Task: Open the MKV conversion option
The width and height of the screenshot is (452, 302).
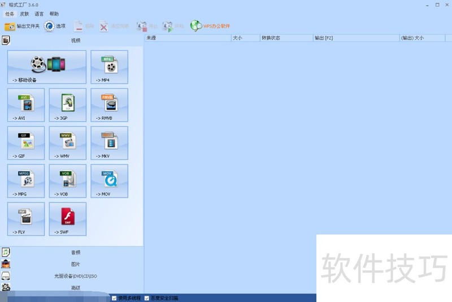Action: click(x=109, y=143)
